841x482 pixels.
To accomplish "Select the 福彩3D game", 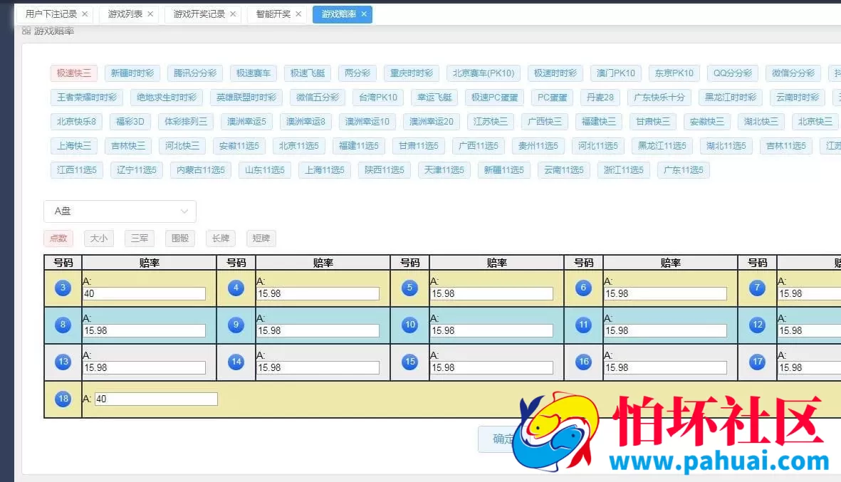I will tap(129, 121).
